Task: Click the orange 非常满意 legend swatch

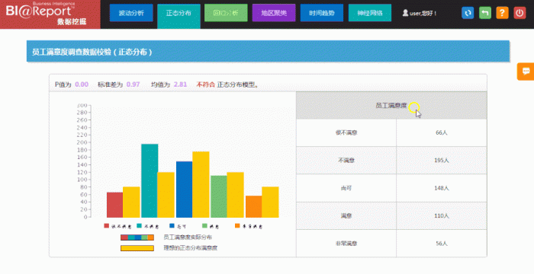Action: coord(237,226)
